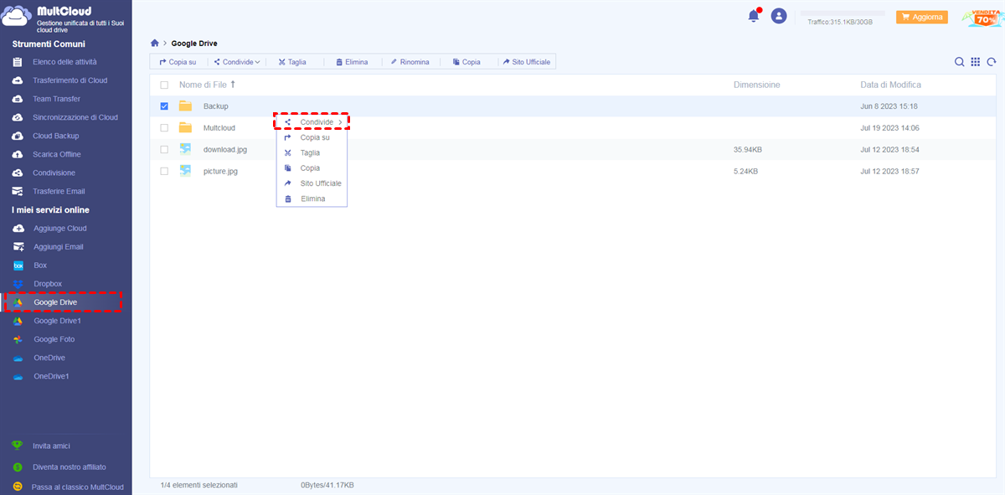Screen dimensions: 1005x495
Task: Choose Sito Ufficiale from context menu
Action: (312, 183)
